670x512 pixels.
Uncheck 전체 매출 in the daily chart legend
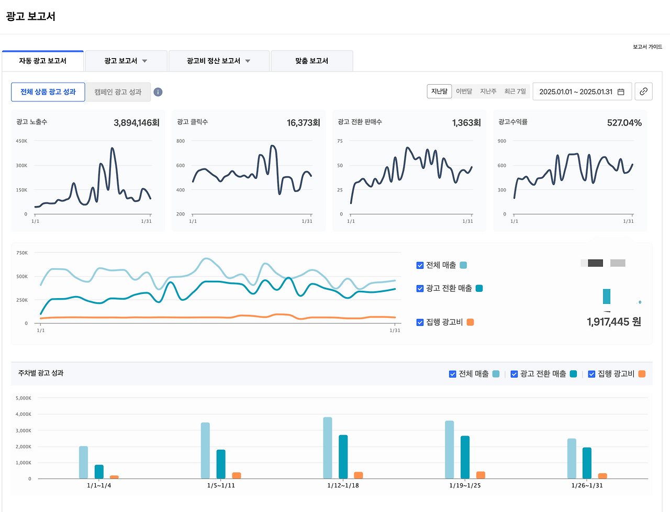(420, 265)
